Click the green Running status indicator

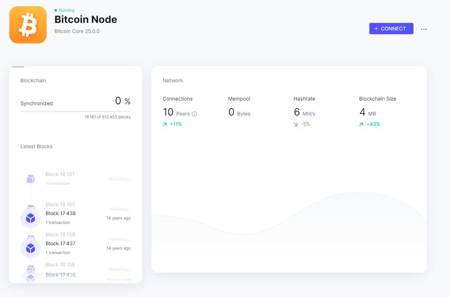click(64, 10)
